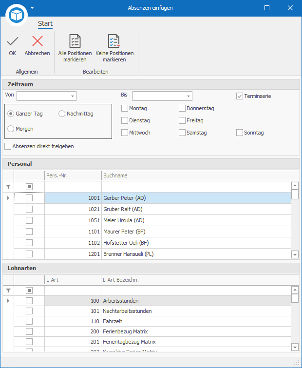This screenshot has width=302, height=368.
Task: Sort by L-Art-Bezeichn. column header
Action: 196,280
